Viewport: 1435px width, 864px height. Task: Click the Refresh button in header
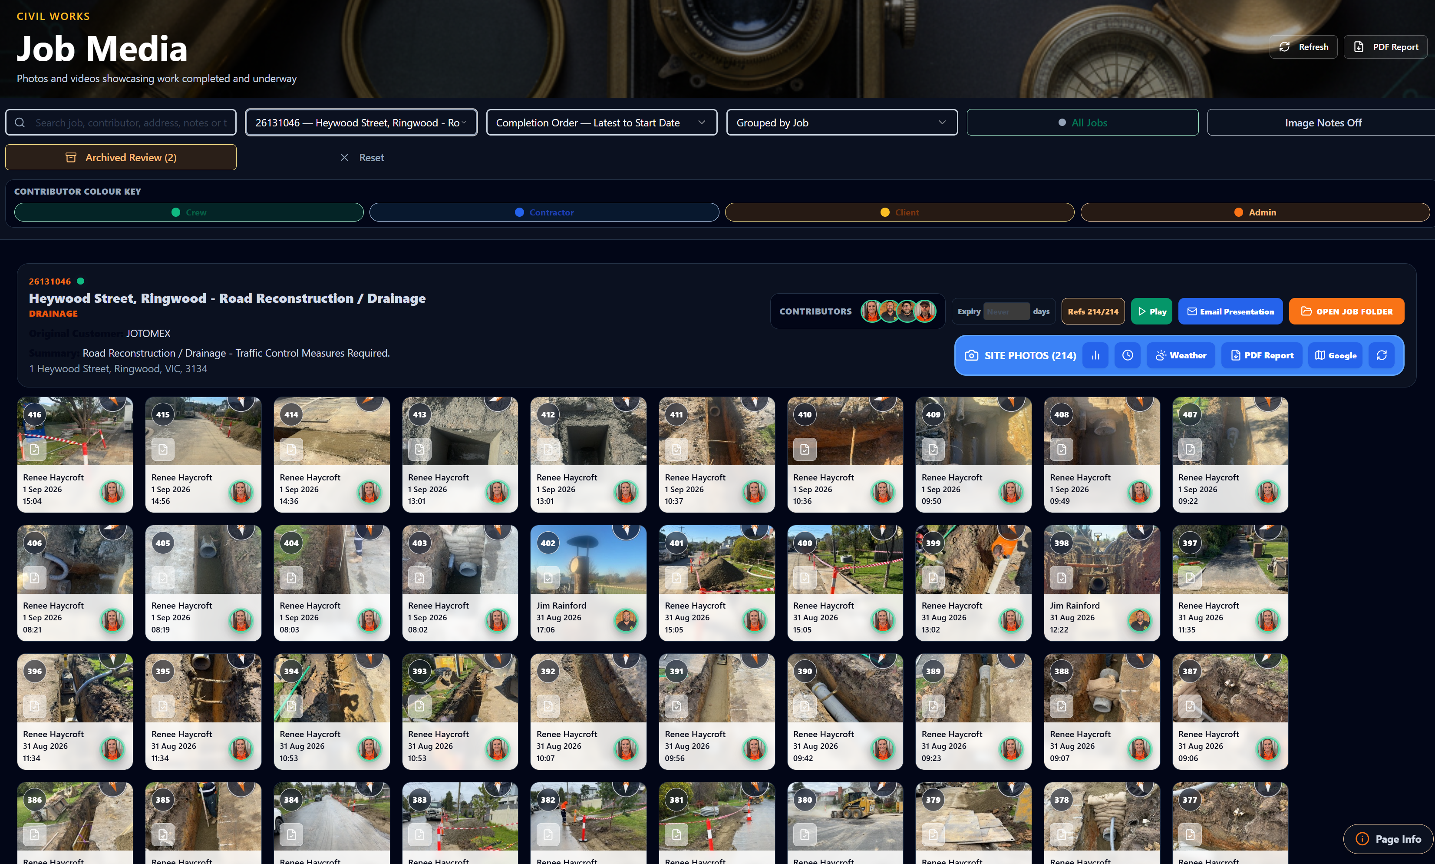pyautogui.click(x=1303, y=46)
